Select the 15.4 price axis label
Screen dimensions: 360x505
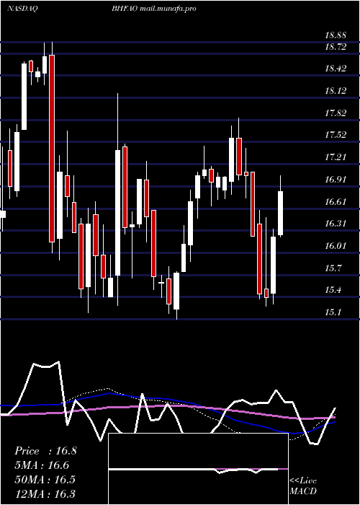click(333, 290)
